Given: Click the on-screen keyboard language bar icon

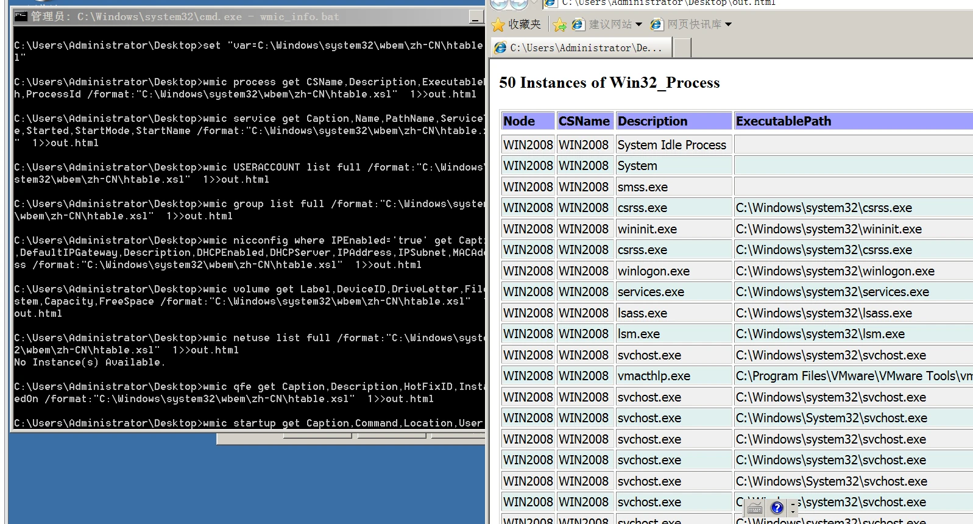Looking at the screenshot, I should 755,508.
